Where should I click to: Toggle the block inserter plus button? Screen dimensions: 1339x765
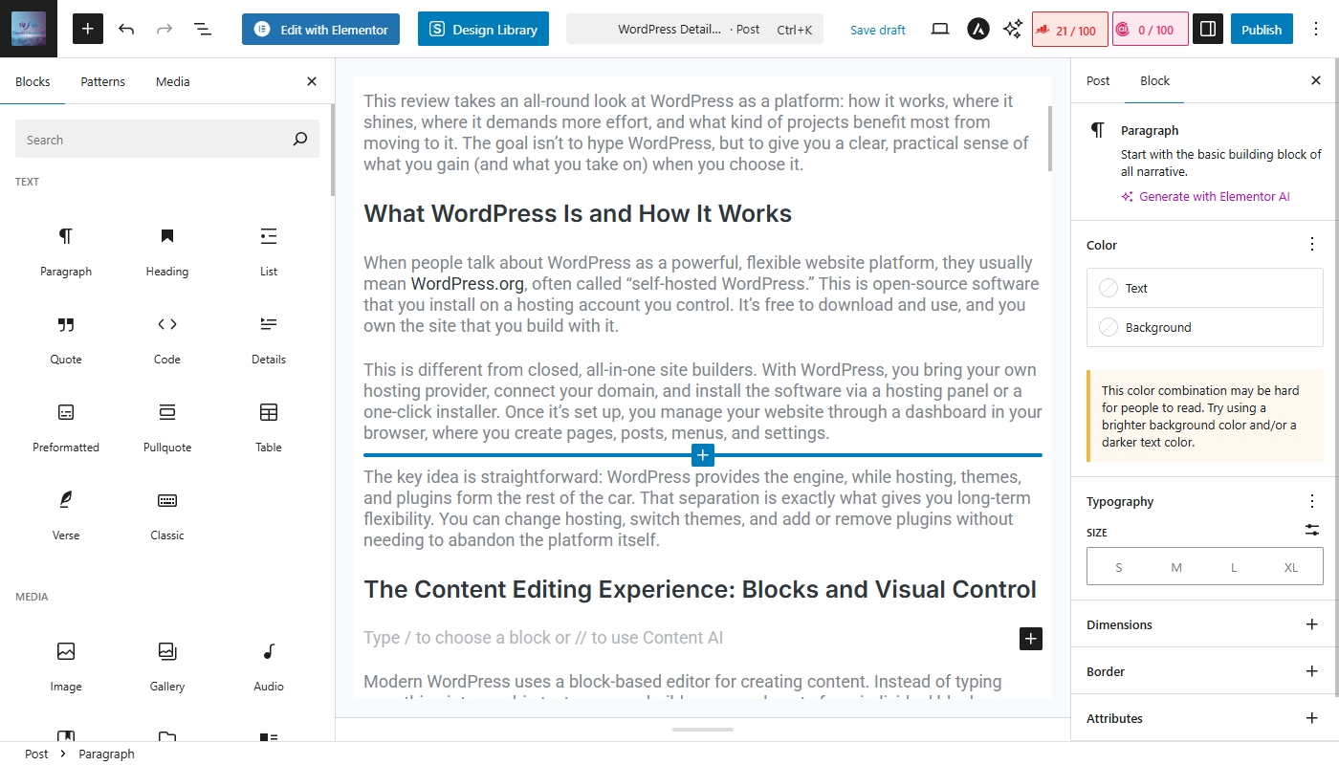[x=87, y=29]
